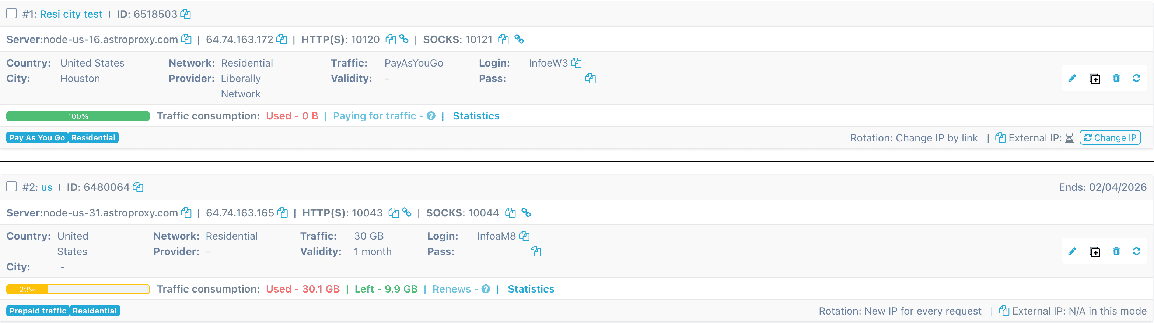This screenshot has width=1154, height=323.
Task: Delete proxy #1 using the trash icon
Action: tap(1116, 79)
